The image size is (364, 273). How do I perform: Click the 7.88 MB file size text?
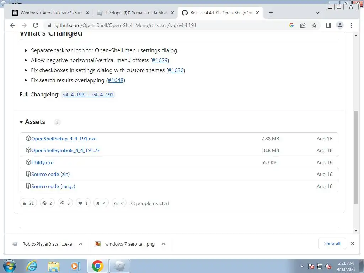coord(270,139)
